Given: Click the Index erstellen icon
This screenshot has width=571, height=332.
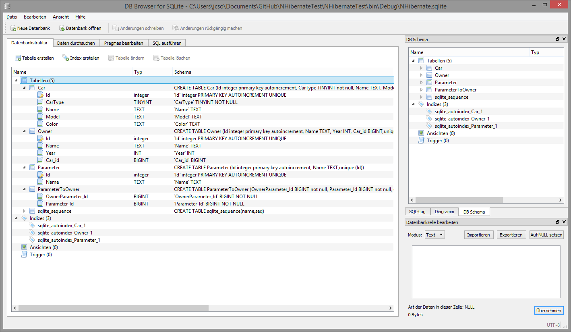Looking at the screenshot, I should point(66,58).
